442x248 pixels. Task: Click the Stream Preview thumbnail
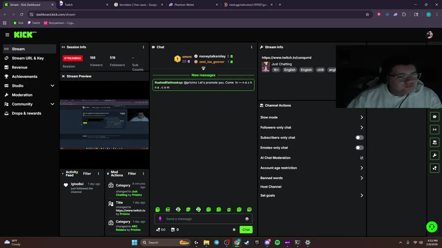pyautogui.click(x=104, y=124)
